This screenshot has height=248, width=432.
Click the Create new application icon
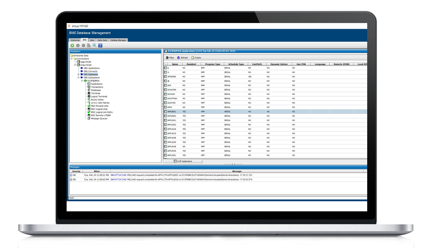pyautogui.click(x=196, y=58)
